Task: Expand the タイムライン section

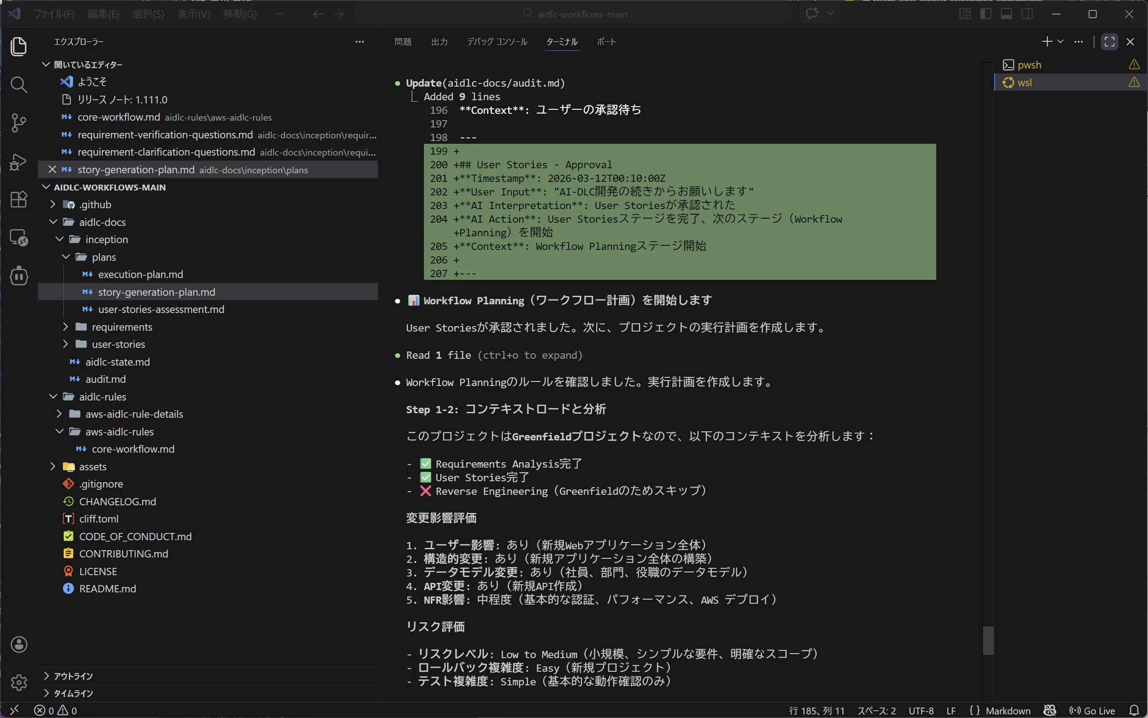Action: pyautogui.click(x=208, y=694)
